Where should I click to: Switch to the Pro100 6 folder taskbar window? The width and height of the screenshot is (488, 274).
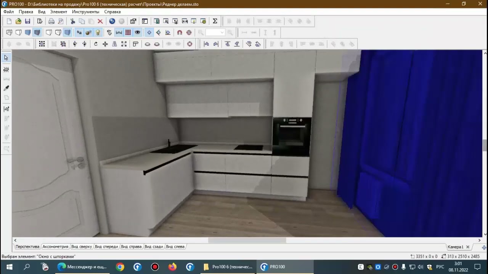[x=228, y=267]
